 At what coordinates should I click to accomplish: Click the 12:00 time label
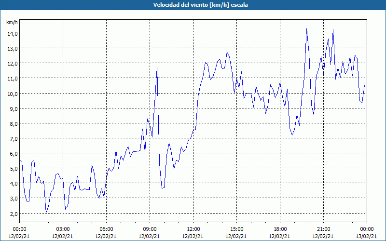193,229
